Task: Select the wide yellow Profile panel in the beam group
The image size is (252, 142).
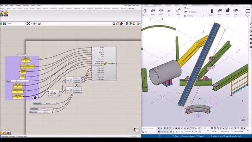Action: click(28, 66)
